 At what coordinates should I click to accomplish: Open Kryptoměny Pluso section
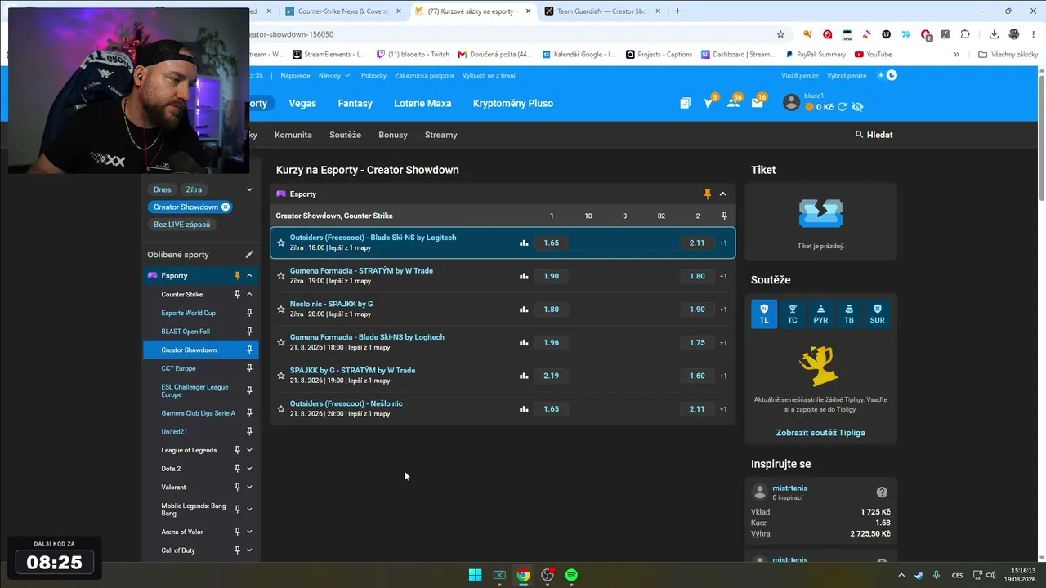click(x=513, y=104)
